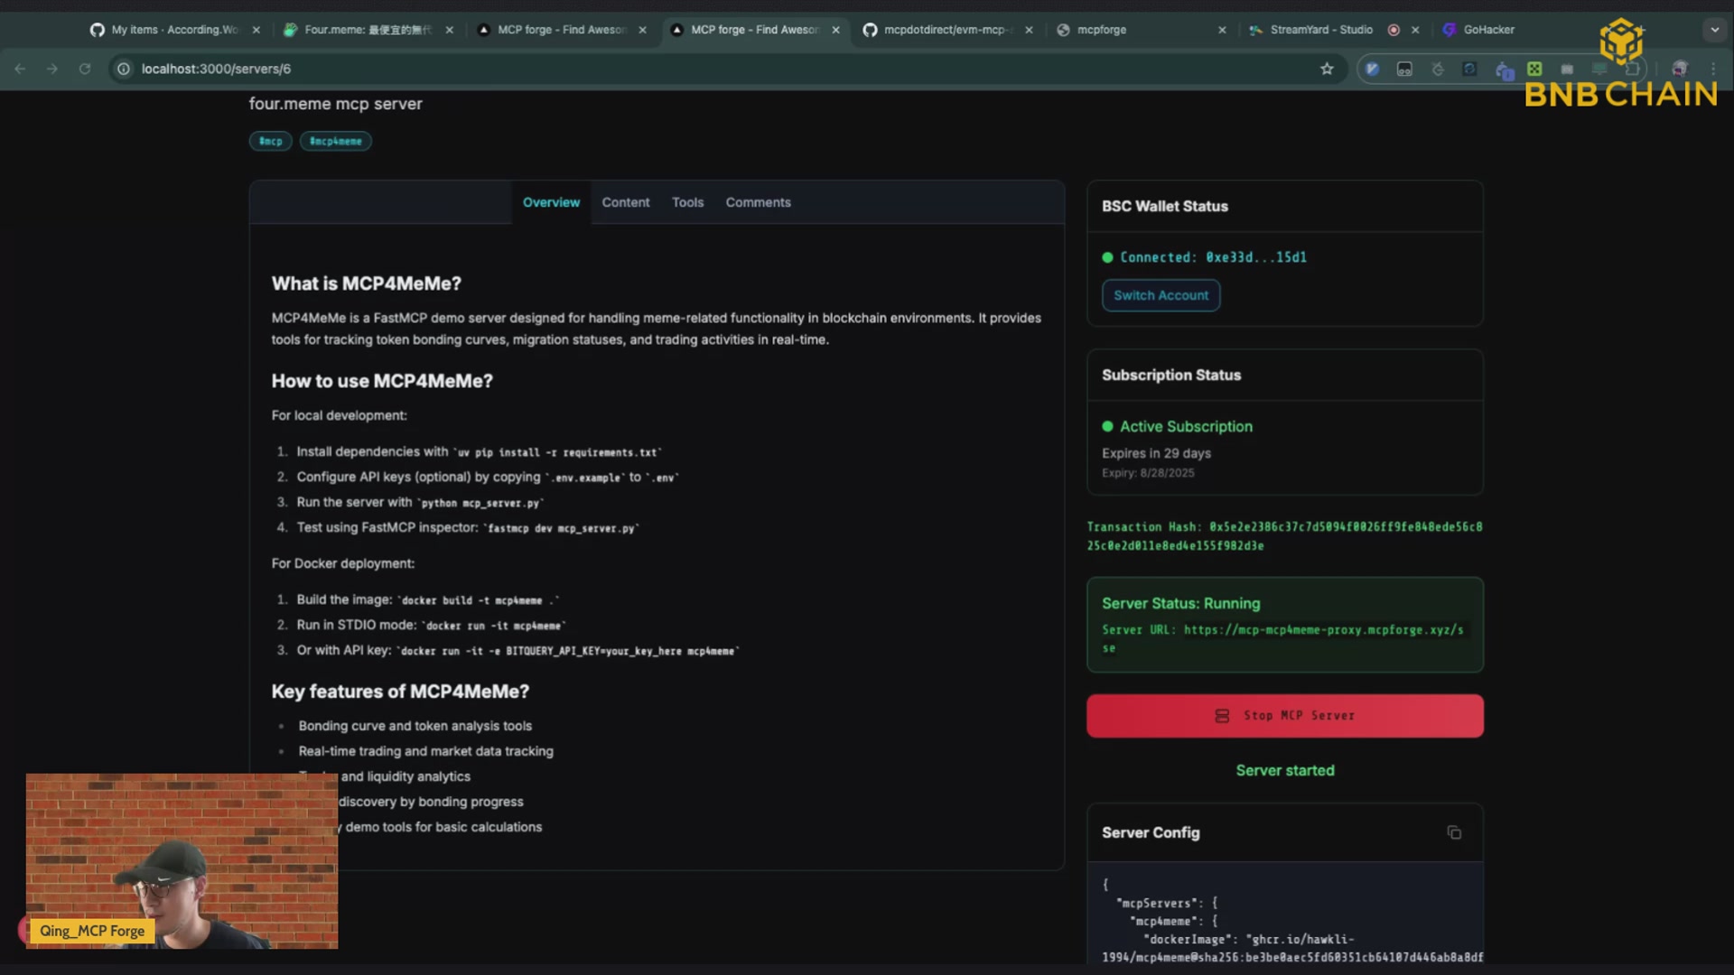Screen dimensions: 1734x975
Task: Open the Content tab
Action: click(626, 202)
